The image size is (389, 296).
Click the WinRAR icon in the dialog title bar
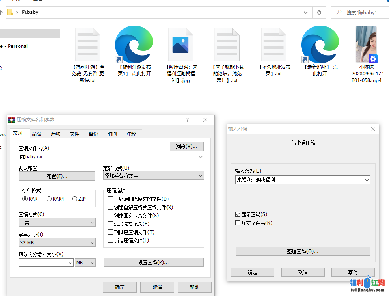click(12, 119)
